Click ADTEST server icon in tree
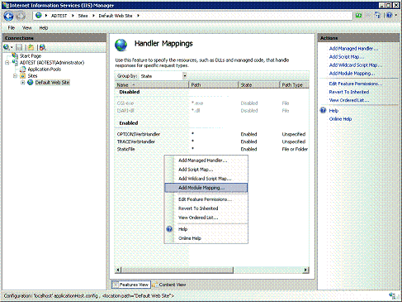The image size is (402, 302). [15, 63]
